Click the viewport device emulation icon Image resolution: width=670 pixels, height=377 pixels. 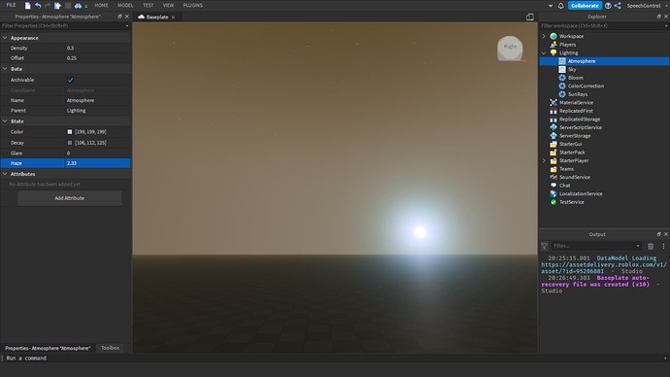pyautogui.click(x=530, y=17)
